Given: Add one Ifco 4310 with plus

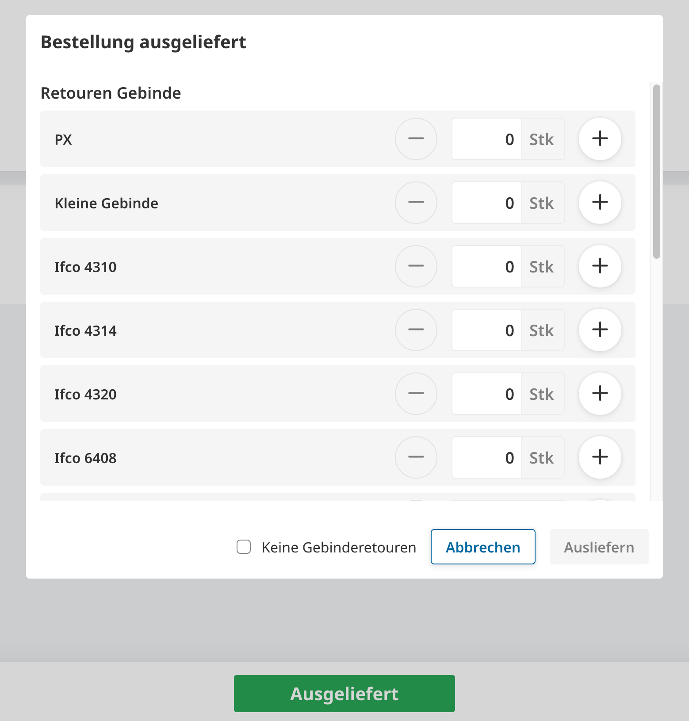Looking at the screenshot, I should point(600,266).
